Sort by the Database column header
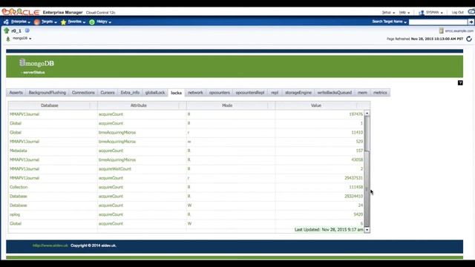The height and width of the screenshot is (267, 475). [x=50, y=105]
